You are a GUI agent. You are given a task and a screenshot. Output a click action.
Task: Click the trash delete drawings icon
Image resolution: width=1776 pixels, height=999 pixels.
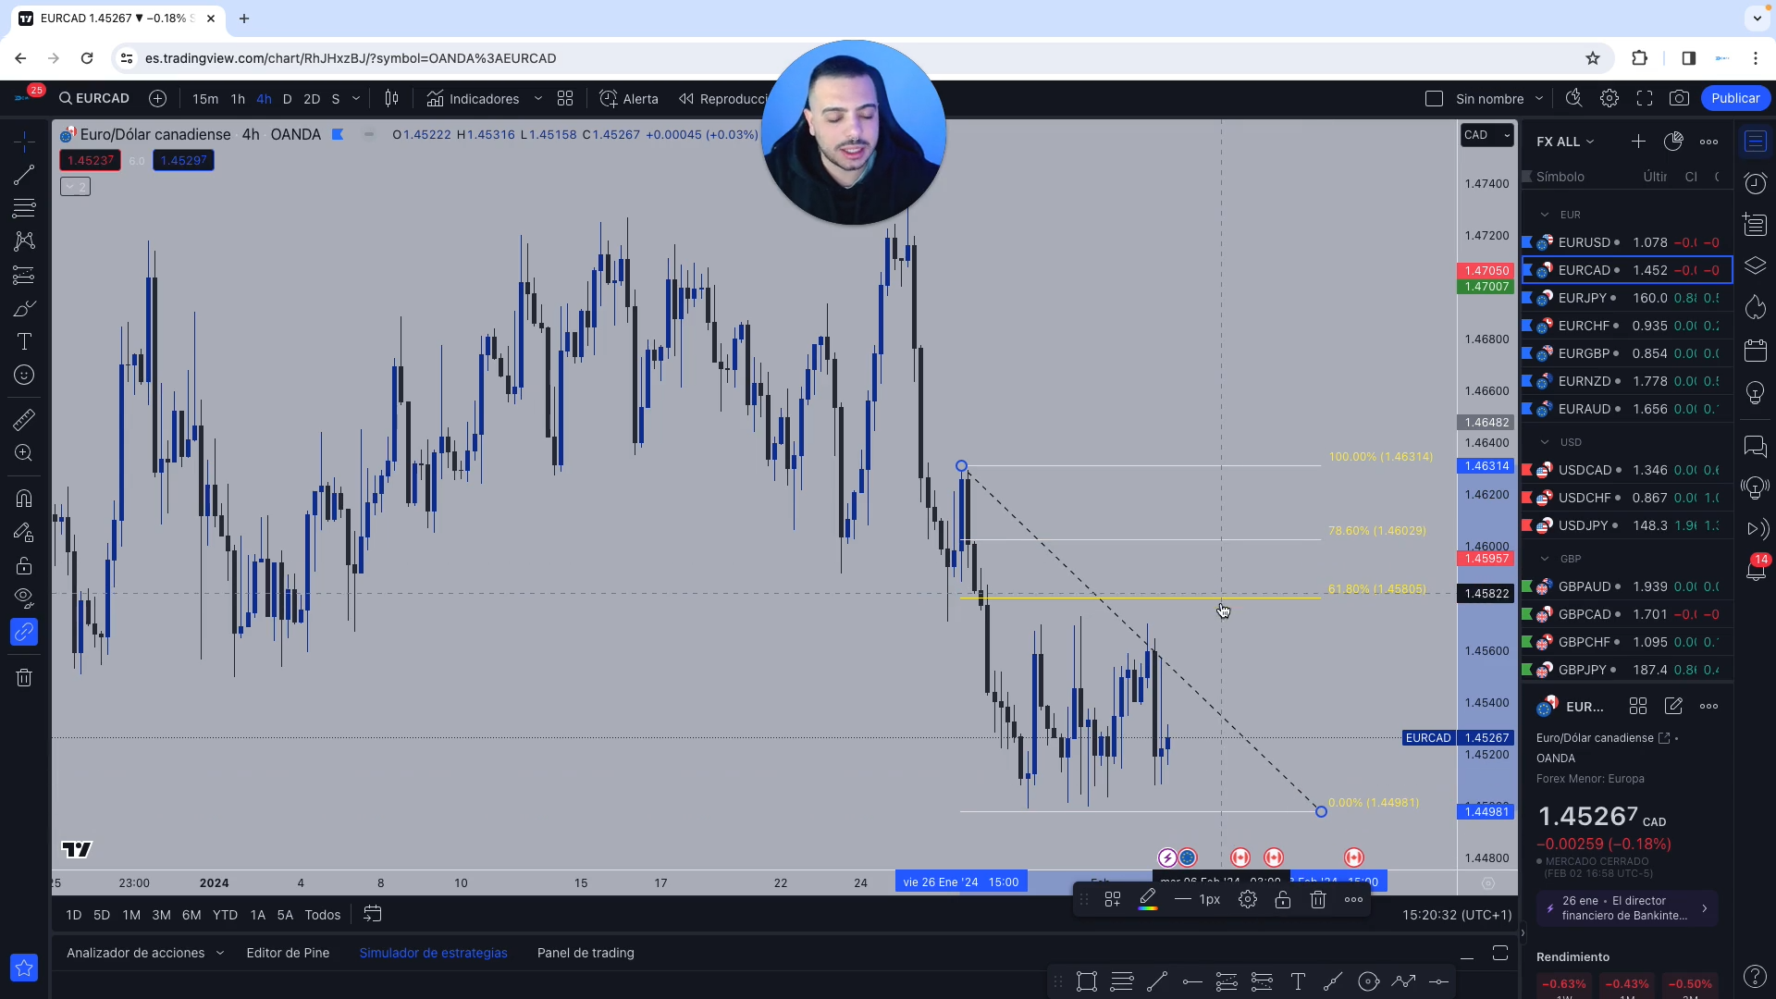24,678
